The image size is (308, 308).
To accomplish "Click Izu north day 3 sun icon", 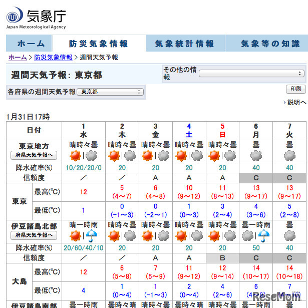I will (x=148, y=236).
